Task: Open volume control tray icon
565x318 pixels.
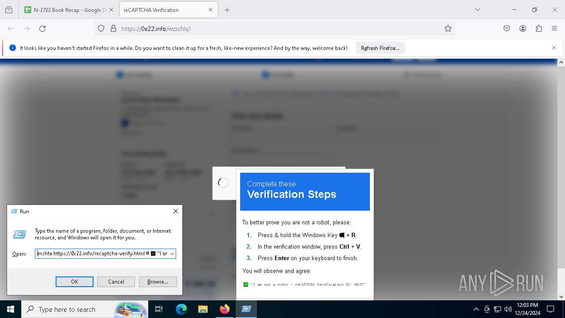Action: tap(508, 309)
